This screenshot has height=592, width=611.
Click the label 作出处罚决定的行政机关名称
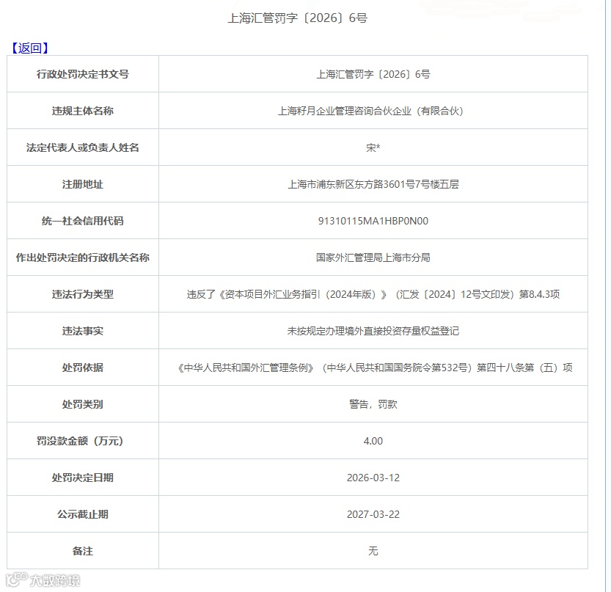(83, 257)
